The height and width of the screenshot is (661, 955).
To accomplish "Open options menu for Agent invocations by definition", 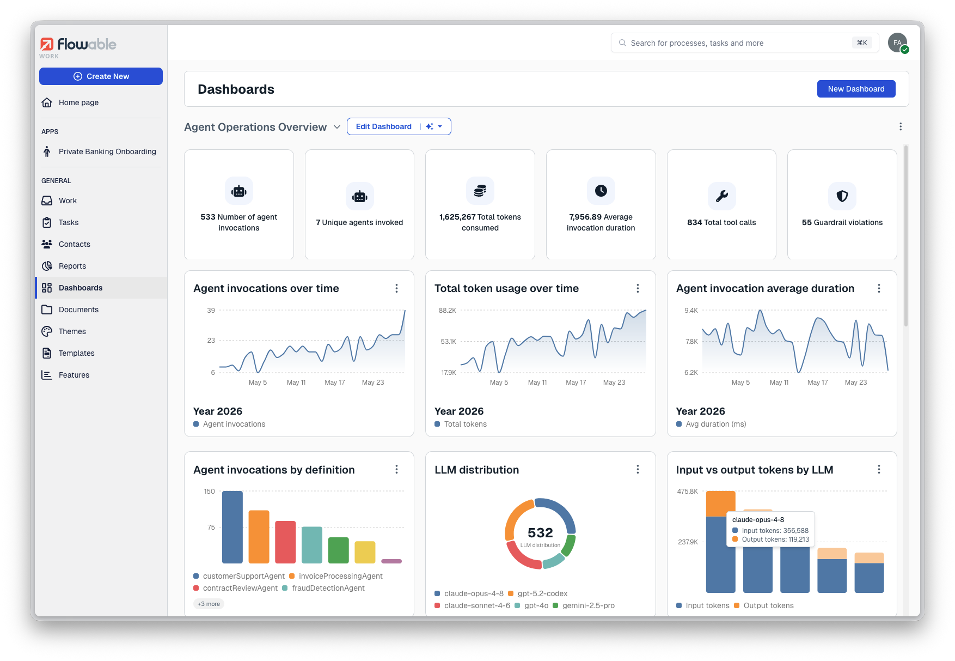I will [396, 469].
